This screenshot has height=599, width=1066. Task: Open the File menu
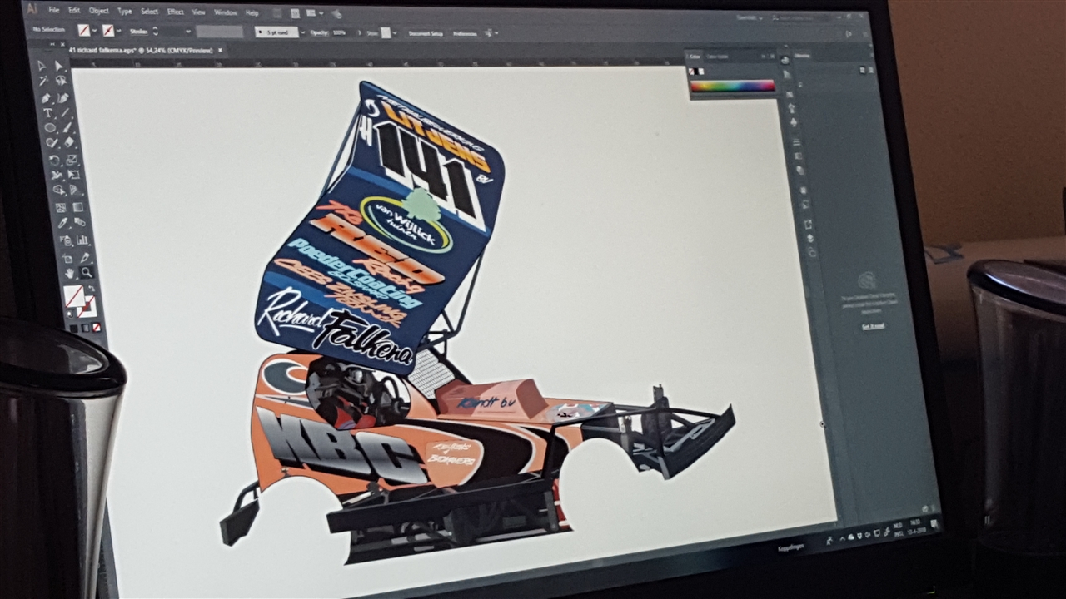tap(54, 11)
